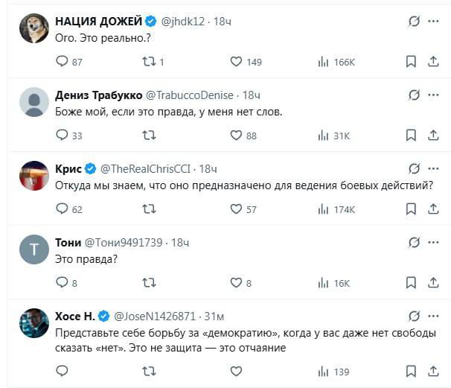Toggle bookmark on Дениз Трабукко tweet
Image resolution: width=451 pixels, height=388 pixels.
411,136
